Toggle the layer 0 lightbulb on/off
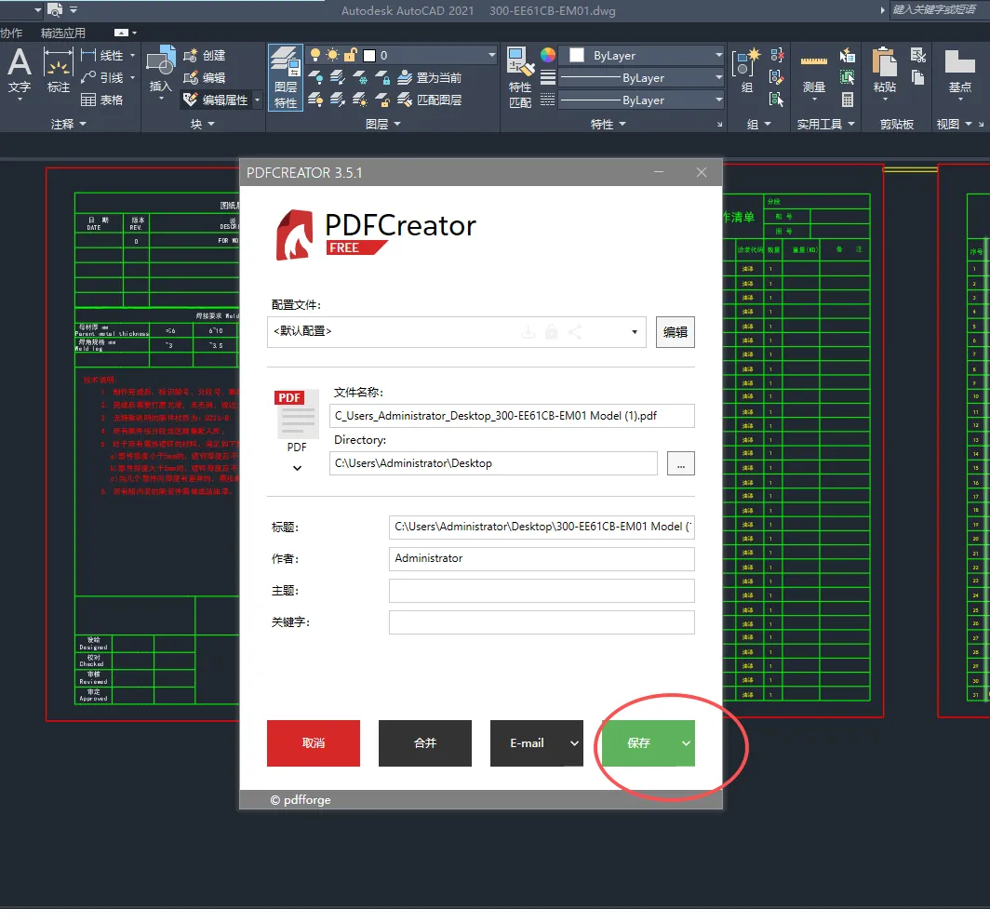990x922 pixels. 315,55
